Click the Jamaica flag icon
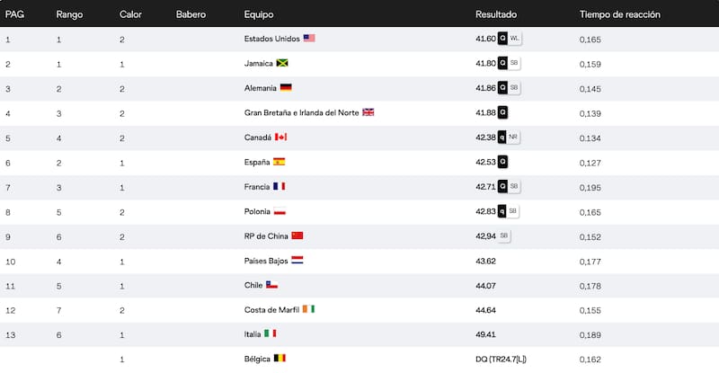The image size is (719, 373). click(282, 63)
